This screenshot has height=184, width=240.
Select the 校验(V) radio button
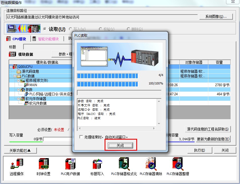[101, 29]
